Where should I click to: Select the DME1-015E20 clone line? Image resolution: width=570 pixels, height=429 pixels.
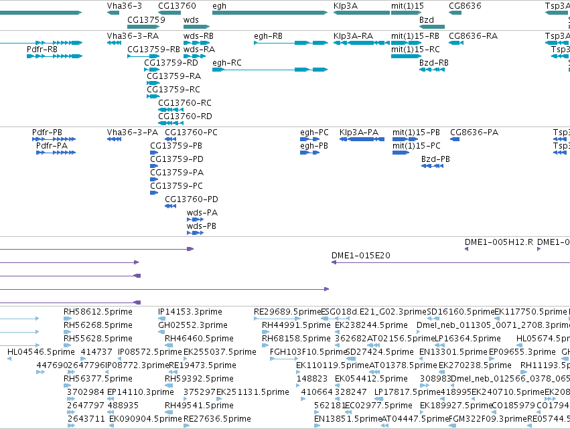pyautogui.click(x=451, y=262)
